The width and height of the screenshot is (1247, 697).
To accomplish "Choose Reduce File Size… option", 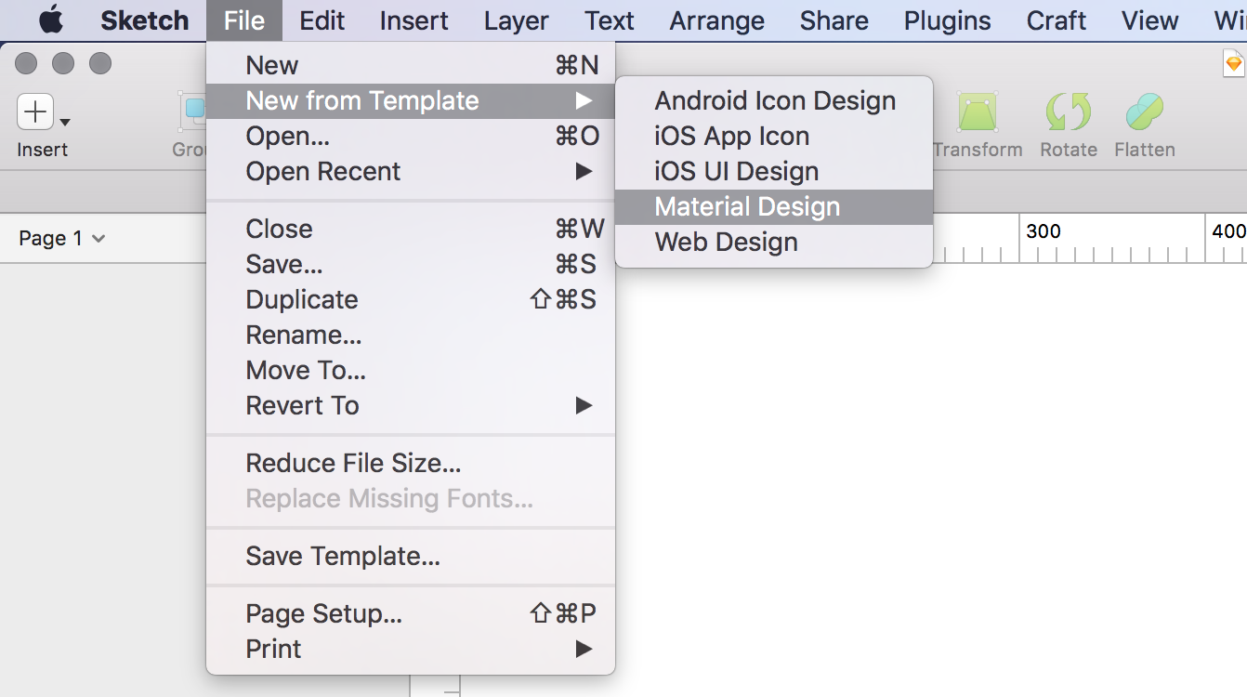I will click(411, 463).
